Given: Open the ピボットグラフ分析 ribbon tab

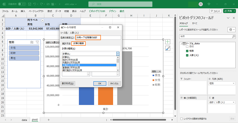Looking at the screenshot, I should click(x=97, y=11).
